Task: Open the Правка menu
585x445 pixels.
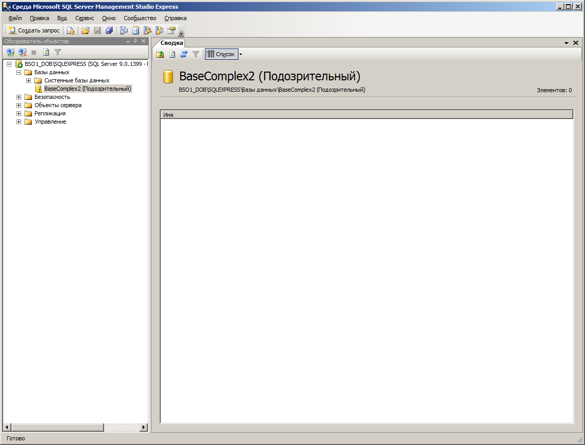Action: (40, 18)
